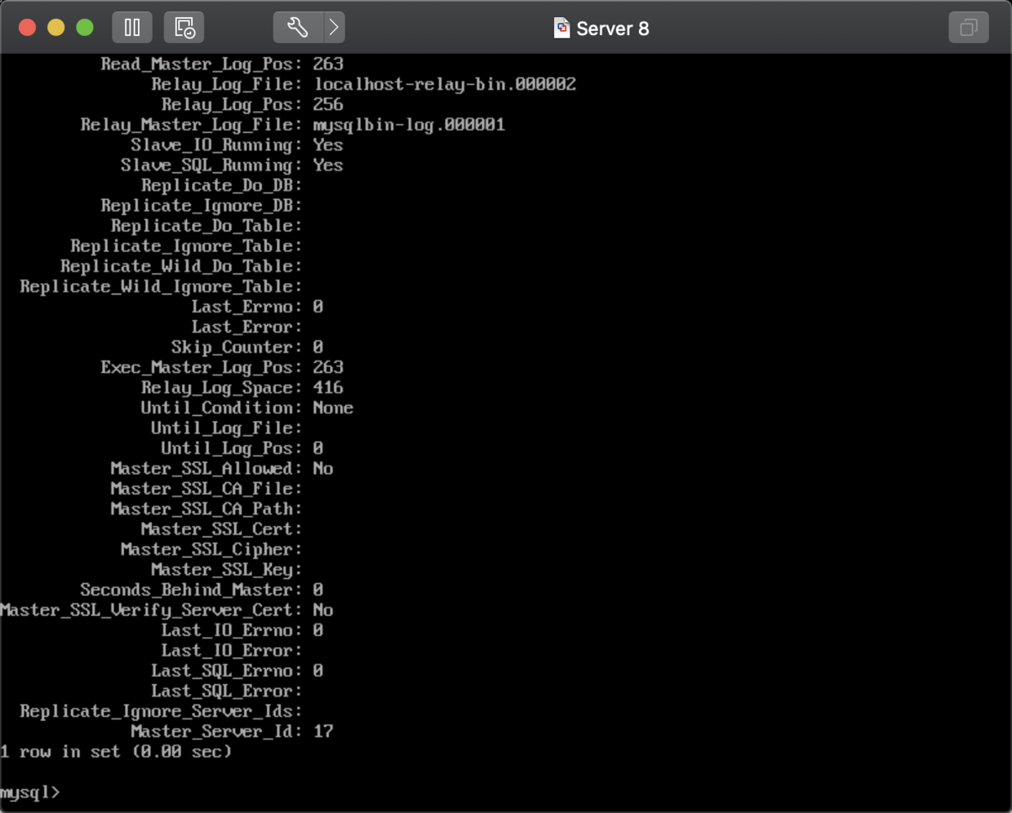Click the Master_SSL_Allowed label
The height and width of the screenshot is (813, 1012).
tap(206, 469)
